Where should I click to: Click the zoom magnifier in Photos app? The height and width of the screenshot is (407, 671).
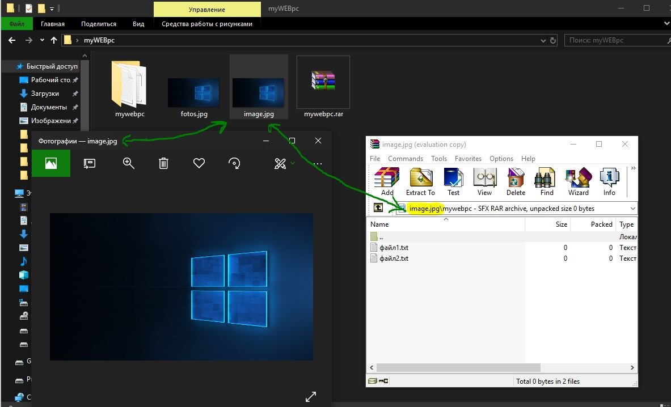(128, 163)
